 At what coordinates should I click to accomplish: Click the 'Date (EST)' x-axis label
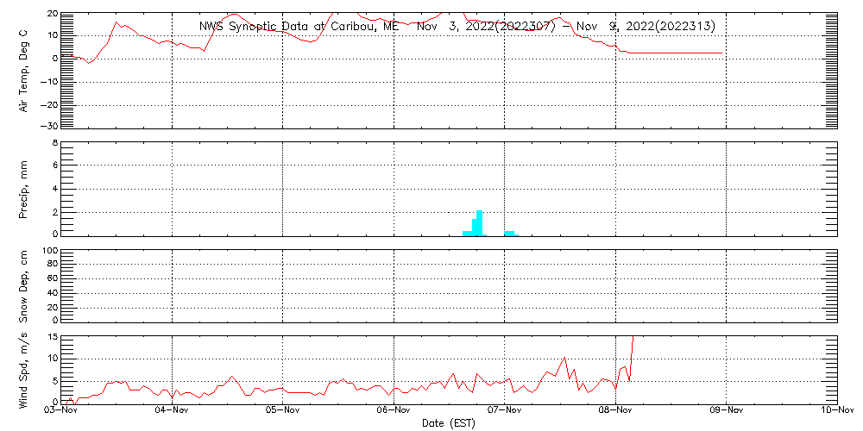coord(449,423)
